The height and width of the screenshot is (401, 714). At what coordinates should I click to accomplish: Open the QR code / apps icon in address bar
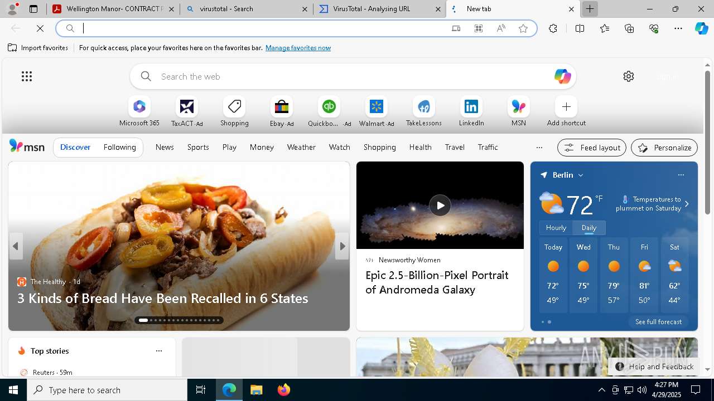pos(479,28)
